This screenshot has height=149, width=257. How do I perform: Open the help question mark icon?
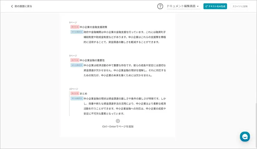160,6
